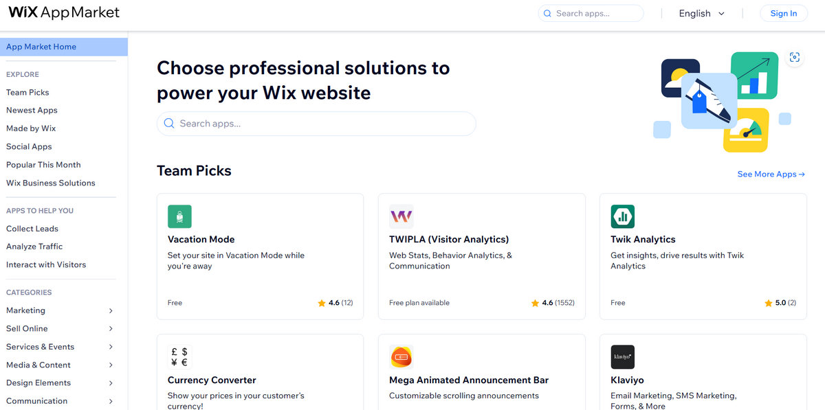Focus the header Search apps field
Screen dimensions: 825x410
(591, 13)
